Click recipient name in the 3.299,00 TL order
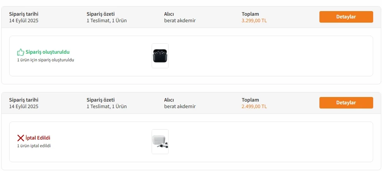This screenshot has height=171, width=382. click(x=180, y=21)
